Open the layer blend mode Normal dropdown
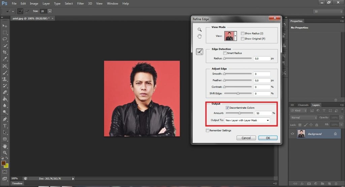 [x=304, y=118]
